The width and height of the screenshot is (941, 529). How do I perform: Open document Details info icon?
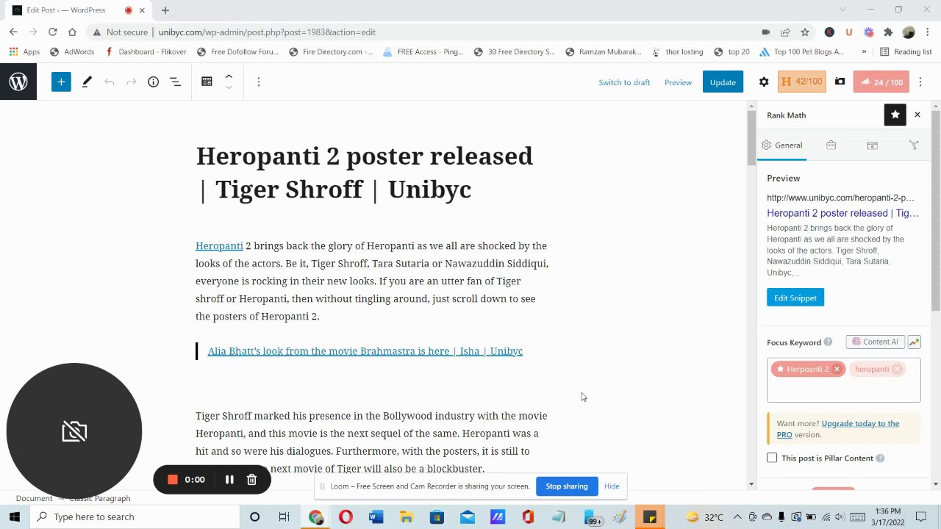tap(153, 82)
